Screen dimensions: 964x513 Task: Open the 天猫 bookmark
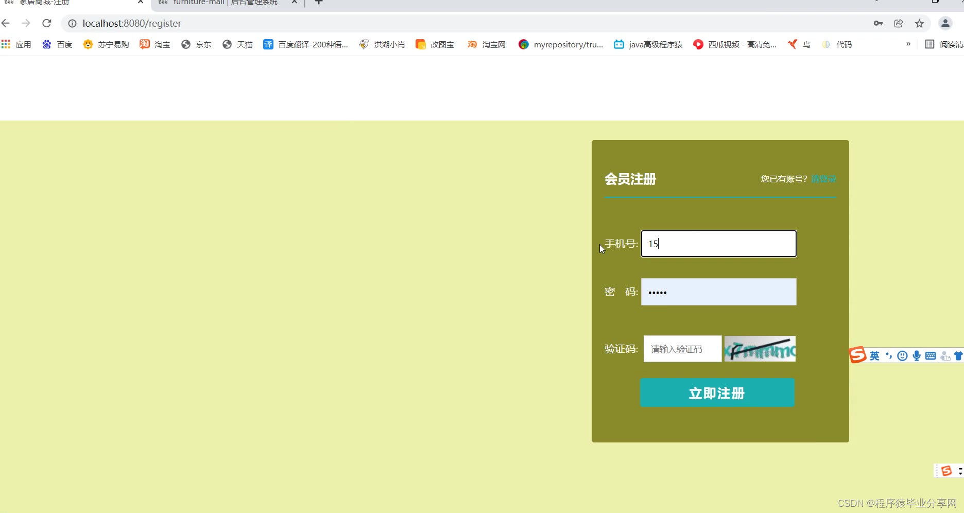pos(237,44)
